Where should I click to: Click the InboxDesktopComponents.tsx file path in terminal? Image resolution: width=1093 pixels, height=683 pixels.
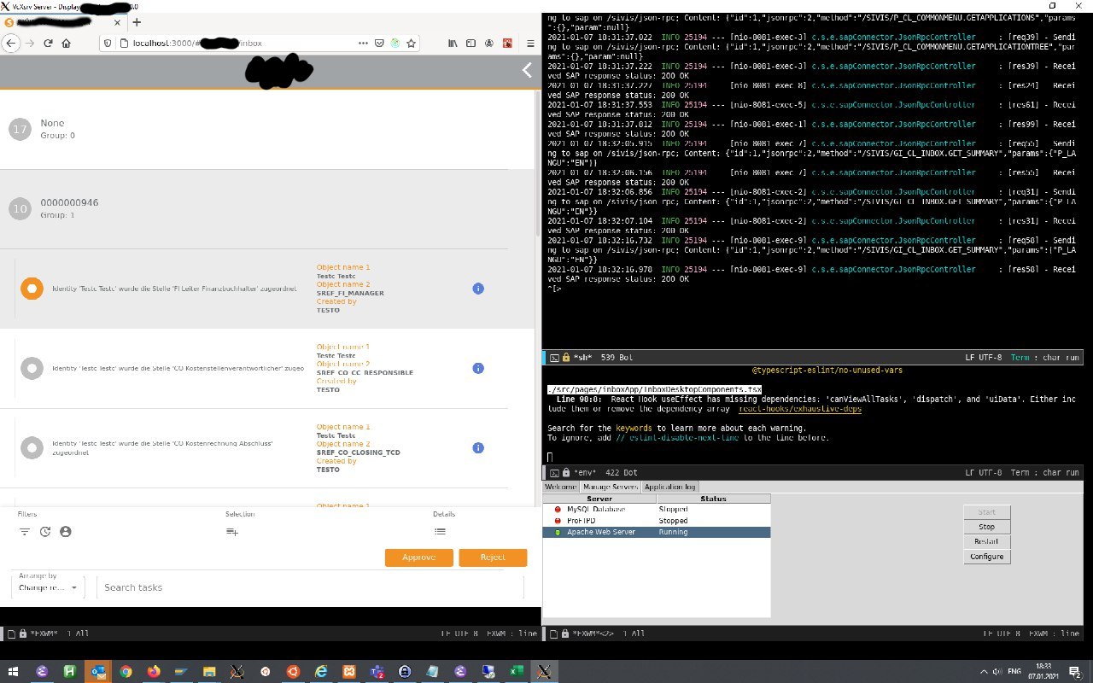655,389
